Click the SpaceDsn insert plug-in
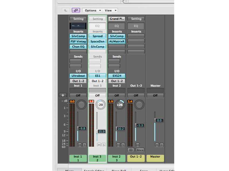The width and height of the screenshot is (229, 171). click(x=98, y=41)
